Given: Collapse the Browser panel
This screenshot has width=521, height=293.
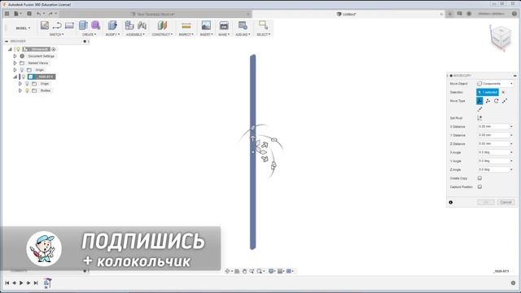Looking at the screenshot, I should point(7,42).
